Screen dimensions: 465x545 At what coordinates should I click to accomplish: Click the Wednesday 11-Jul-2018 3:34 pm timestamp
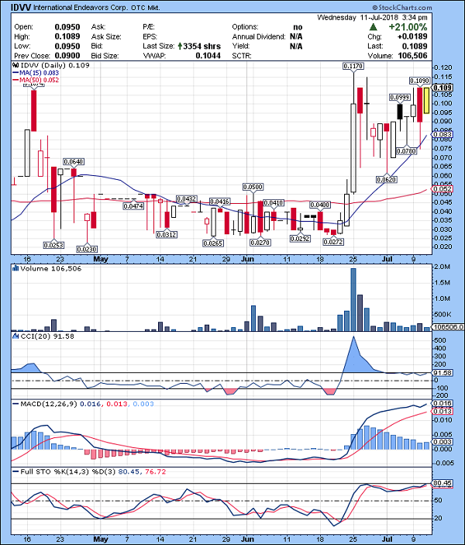[x=372, y=17]
